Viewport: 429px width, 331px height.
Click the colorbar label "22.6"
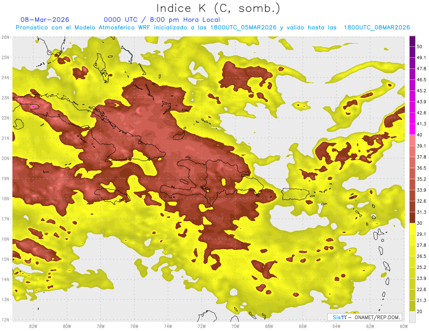point(421,290)
